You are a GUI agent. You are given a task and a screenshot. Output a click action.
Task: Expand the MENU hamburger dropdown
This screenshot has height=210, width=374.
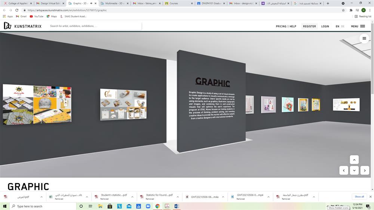(x=358, y=27)
